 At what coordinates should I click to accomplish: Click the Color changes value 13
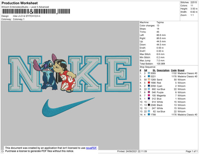(x=158, y=26)
